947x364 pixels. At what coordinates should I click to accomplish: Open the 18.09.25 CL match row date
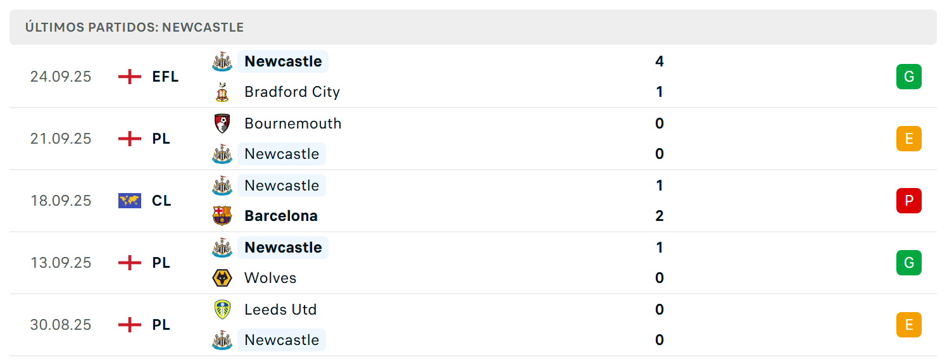pos(61,201)
